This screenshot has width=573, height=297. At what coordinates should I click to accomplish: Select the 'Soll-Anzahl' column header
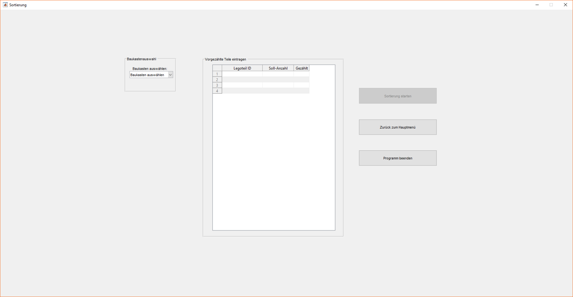click(x=278, y=68)
